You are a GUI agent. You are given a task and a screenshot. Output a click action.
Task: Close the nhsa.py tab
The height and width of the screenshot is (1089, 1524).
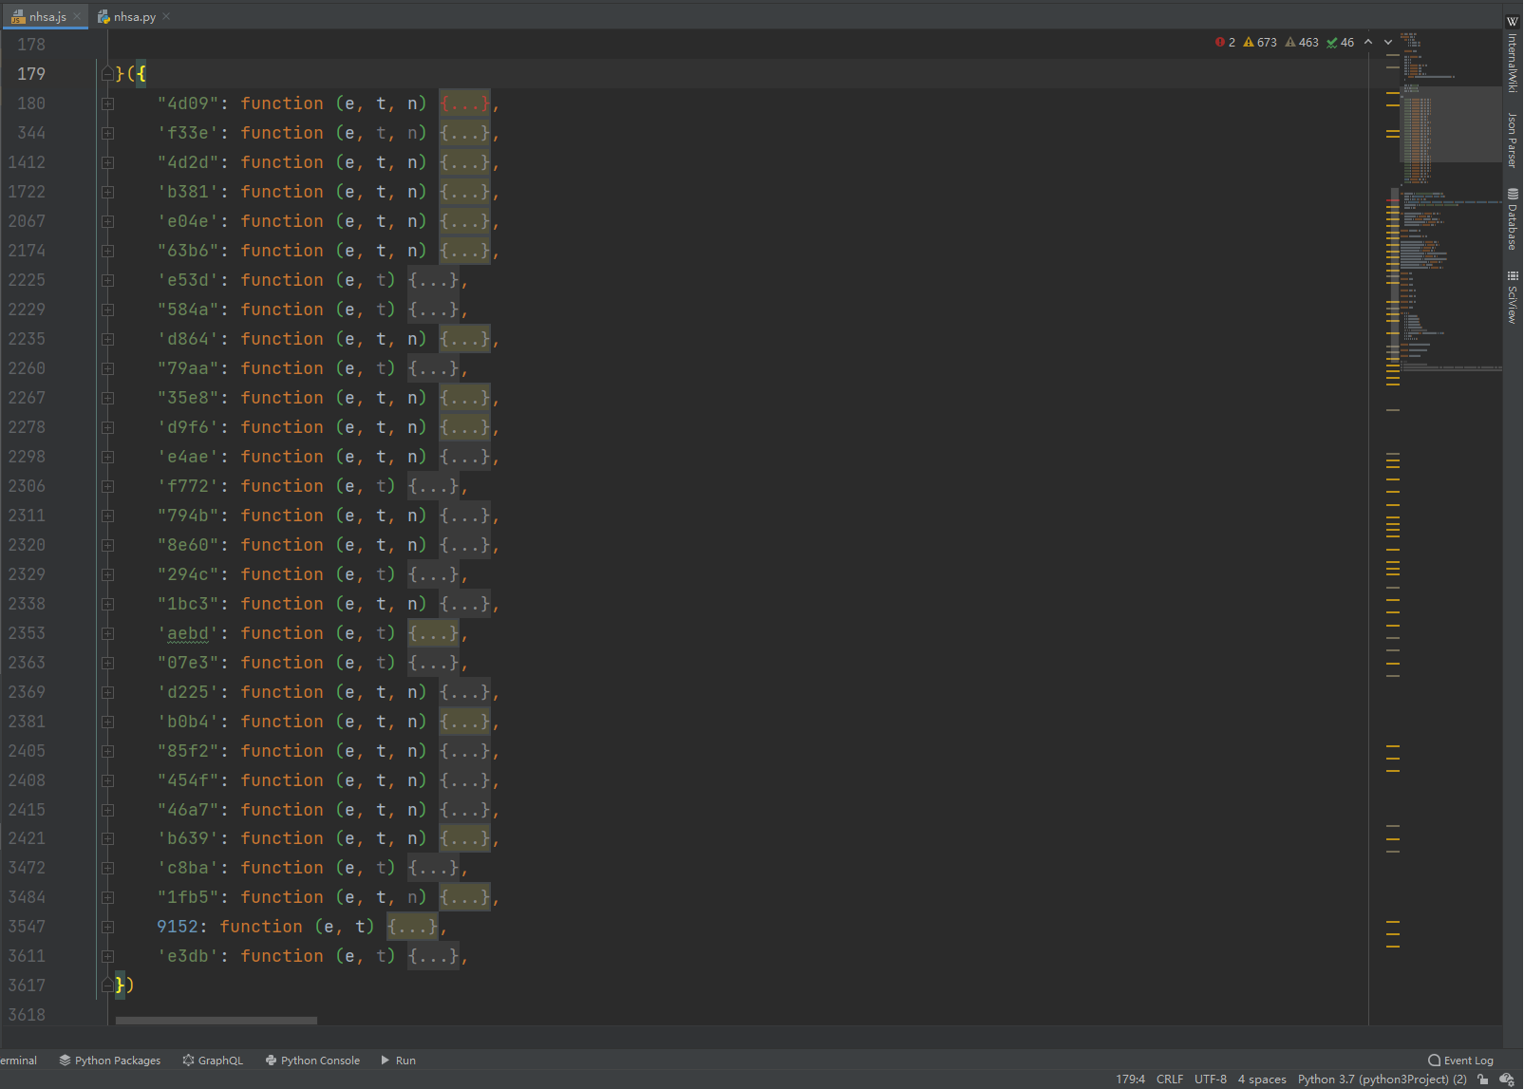tap(166, 17)
